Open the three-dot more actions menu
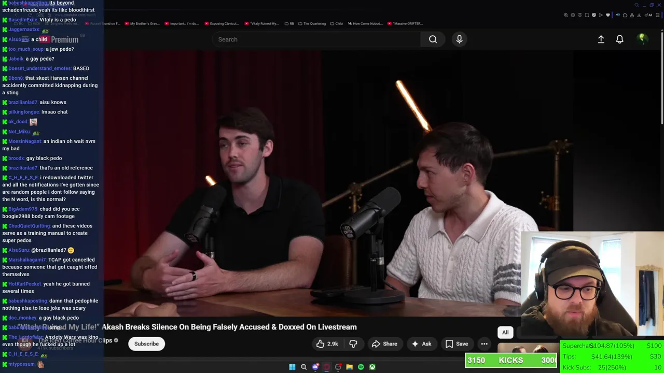The image size is (664, 373). [x=484, y=344]
